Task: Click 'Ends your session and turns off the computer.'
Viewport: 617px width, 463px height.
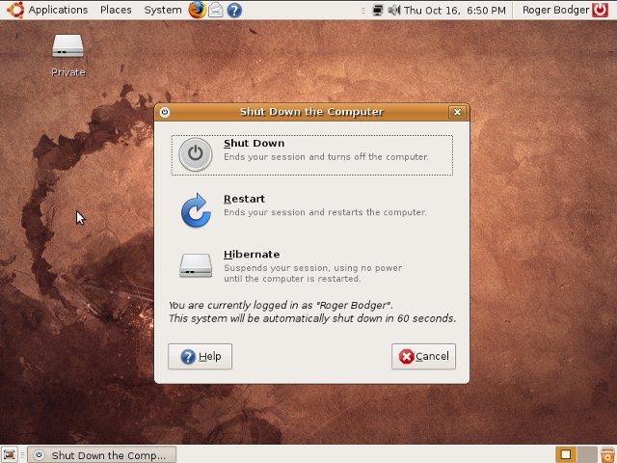Action: pyautogui.click(x=326, y=156)
